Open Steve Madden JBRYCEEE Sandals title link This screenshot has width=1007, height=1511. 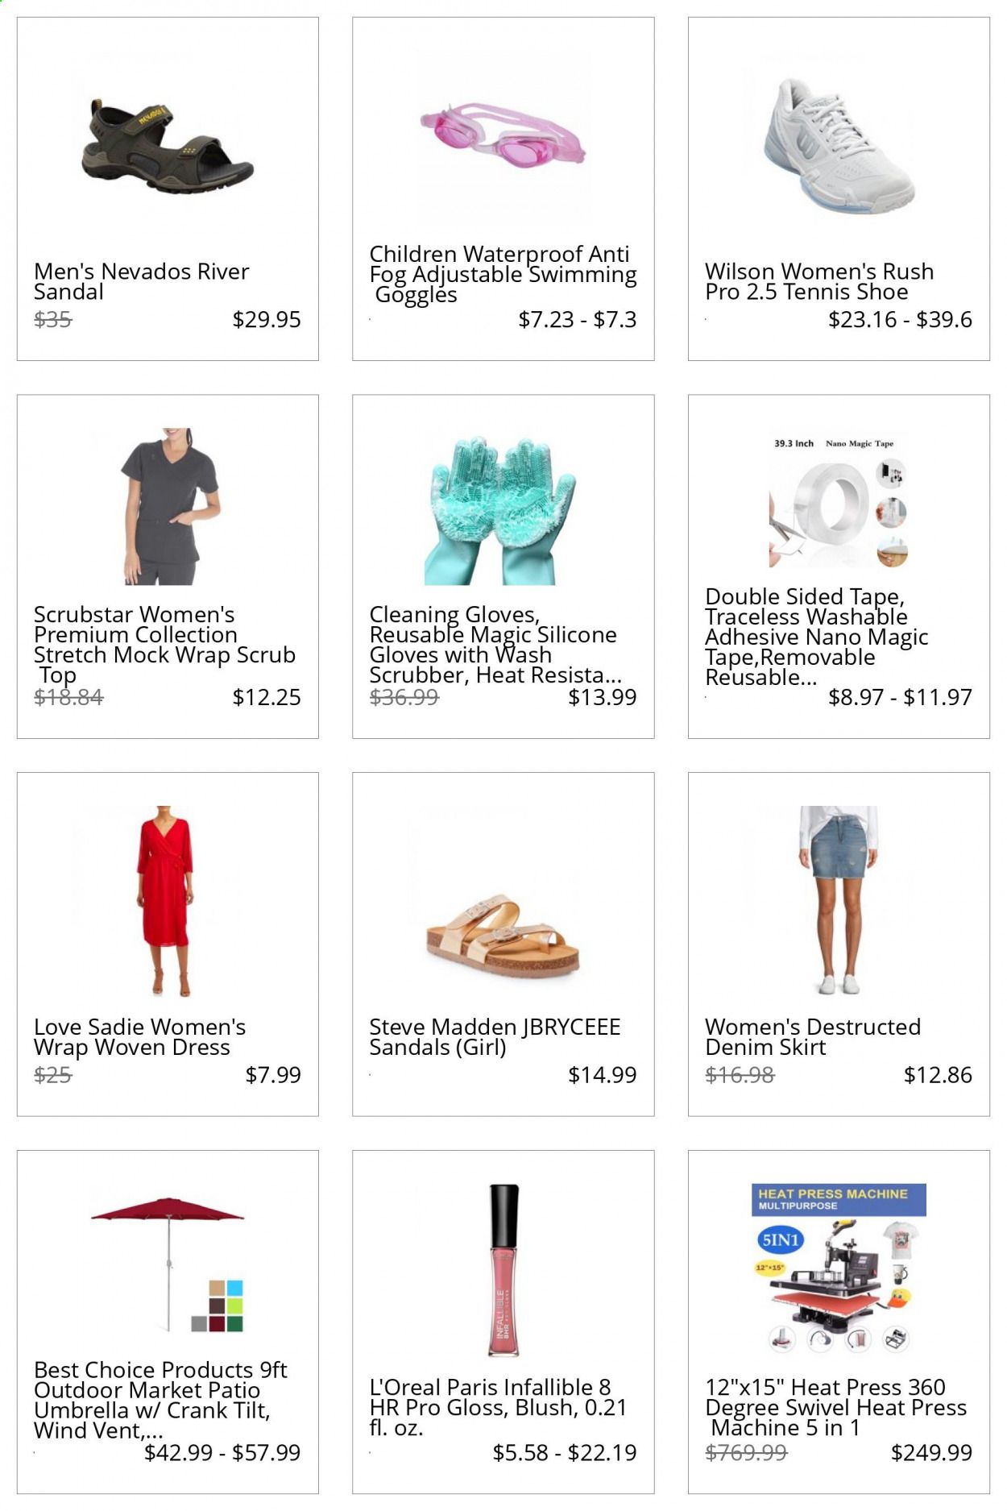point(495,1037)
